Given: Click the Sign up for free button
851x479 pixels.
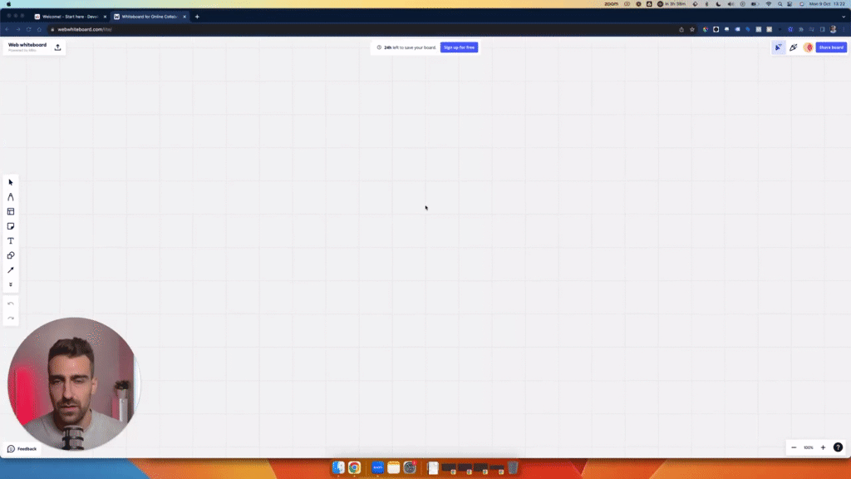Looking at the screenshot, I should coord(458,47).
